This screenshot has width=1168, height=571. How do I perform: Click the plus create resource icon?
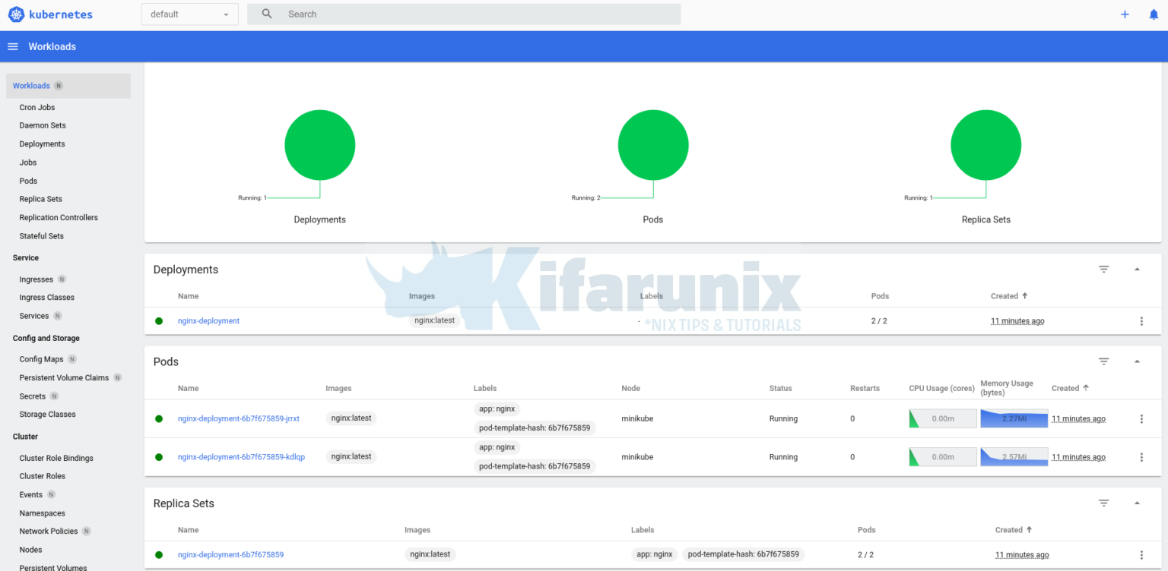click(1125, 14)
